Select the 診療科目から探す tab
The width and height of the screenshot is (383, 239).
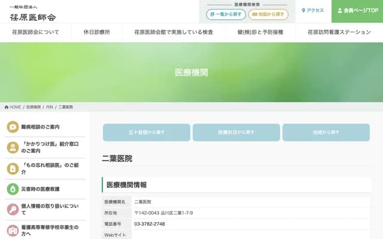[x=236, y=132]
